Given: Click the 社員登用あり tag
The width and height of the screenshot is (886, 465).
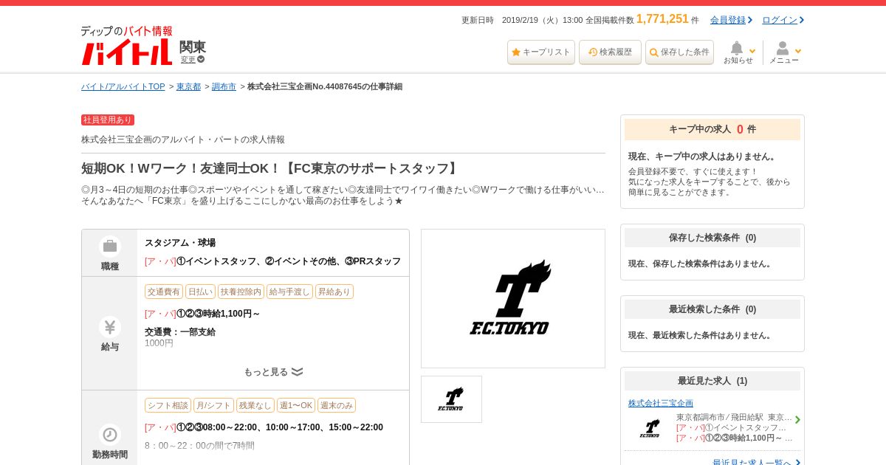Looking at the screenshot, I should tap(108, 120).
